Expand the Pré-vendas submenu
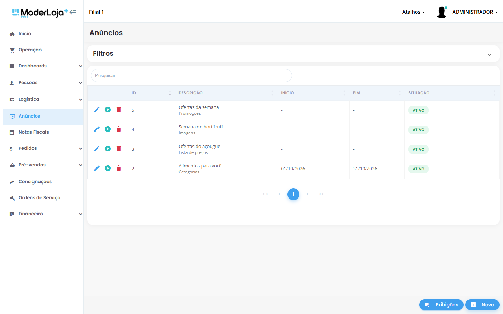This screenshot has height=314, width=503. click(81, 165)
